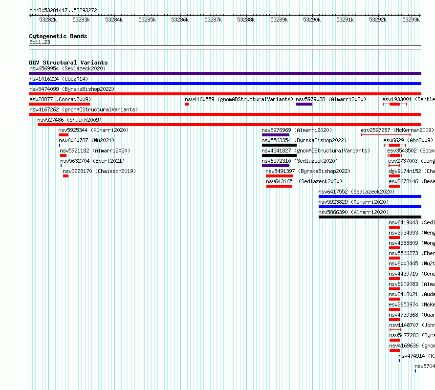435x390 pixels.
Task: Click the Cytogenetic Bands track title
Action: 58,36
